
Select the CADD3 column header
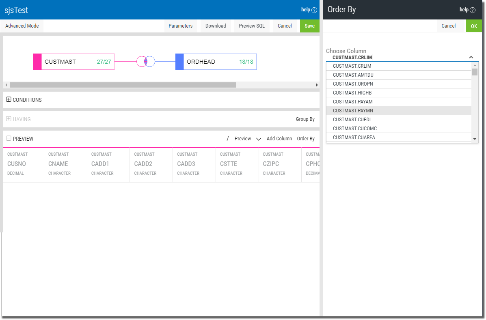coord(194,164)
